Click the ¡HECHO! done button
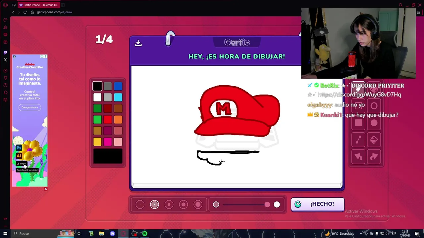This screenshot has height=238, width=424. (318, 204)
